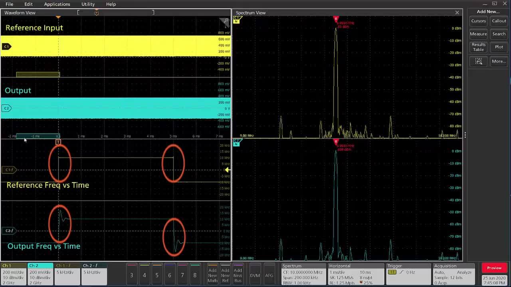
Task: Click the orange trigger T marker
Action: [x=58, y=142]
